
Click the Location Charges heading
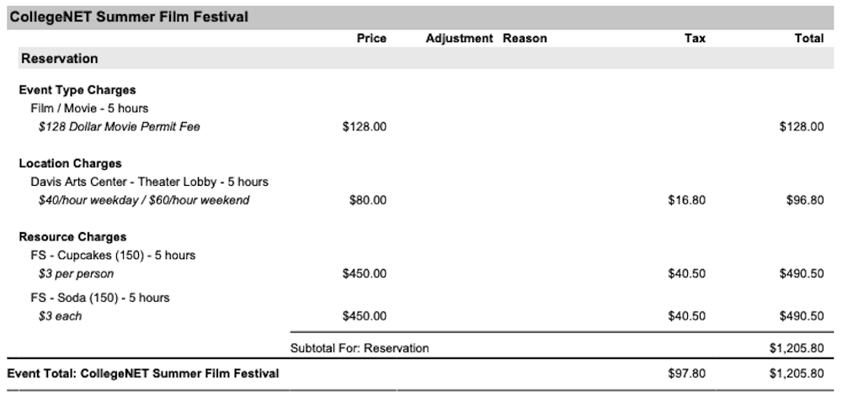[71, 163]
